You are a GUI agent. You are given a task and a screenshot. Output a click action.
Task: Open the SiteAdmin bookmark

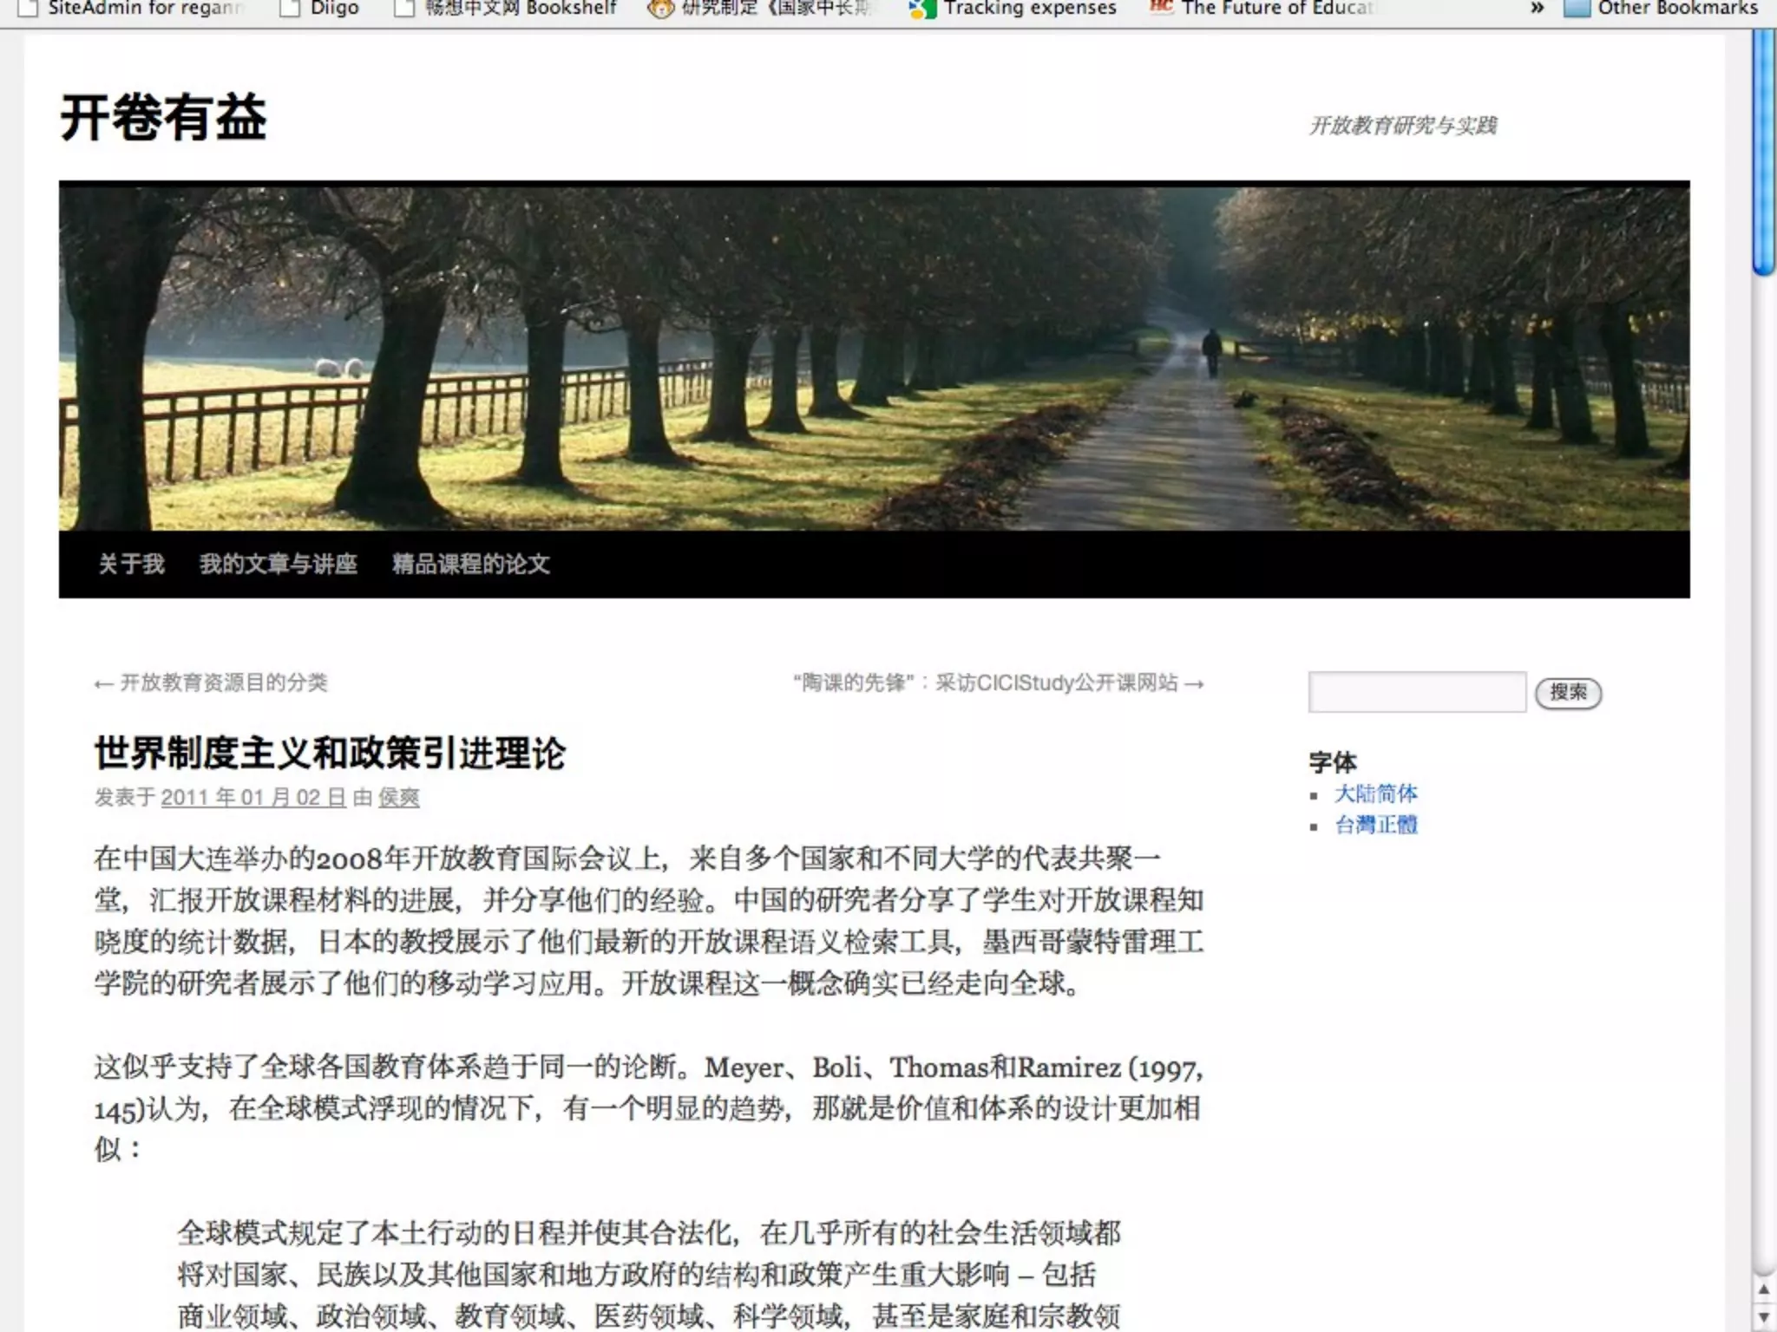[x=143, y=9]
